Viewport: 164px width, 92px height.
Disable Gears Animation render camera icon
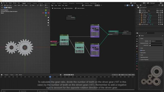pyautogui.click(x=162, y=25)
